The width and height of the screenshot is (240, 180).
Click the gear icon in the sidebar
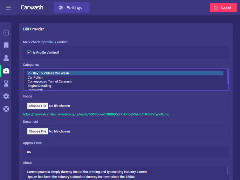(x=6, y=96)
